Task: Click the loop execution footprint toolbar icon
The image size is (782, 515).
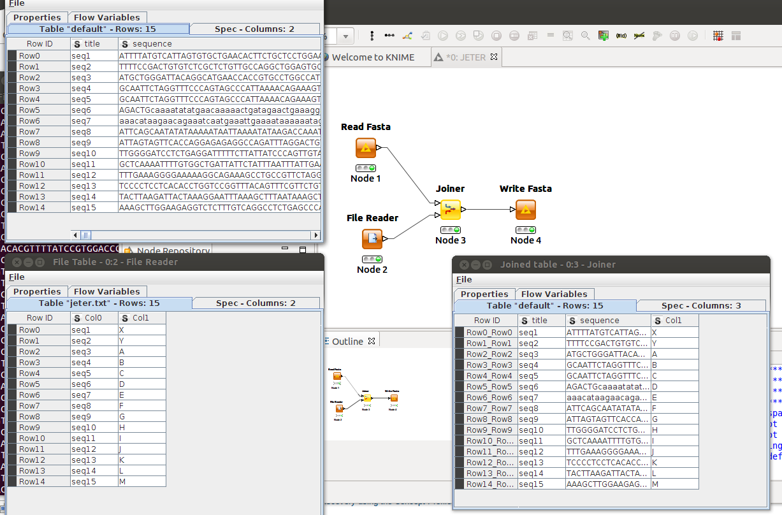Action: coord(657,35)
